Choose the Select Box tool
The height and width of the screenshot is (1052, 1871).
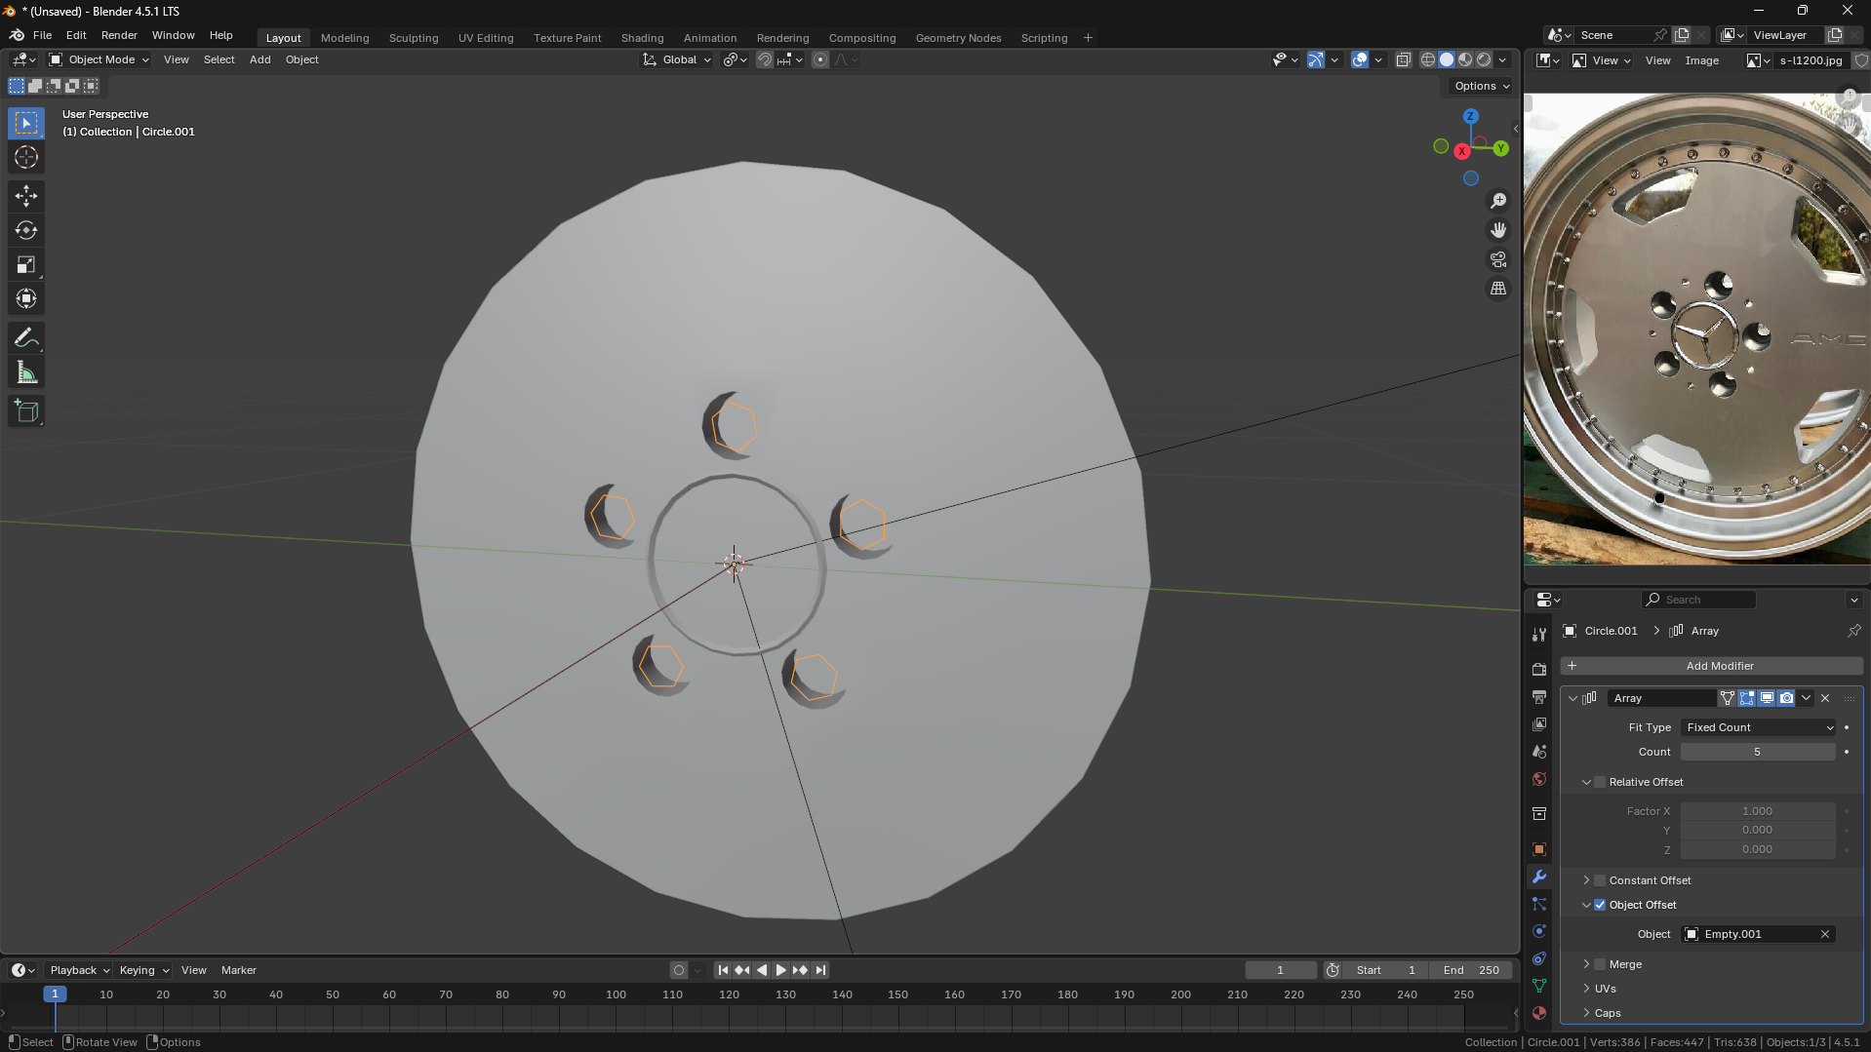tap(26, 123)
